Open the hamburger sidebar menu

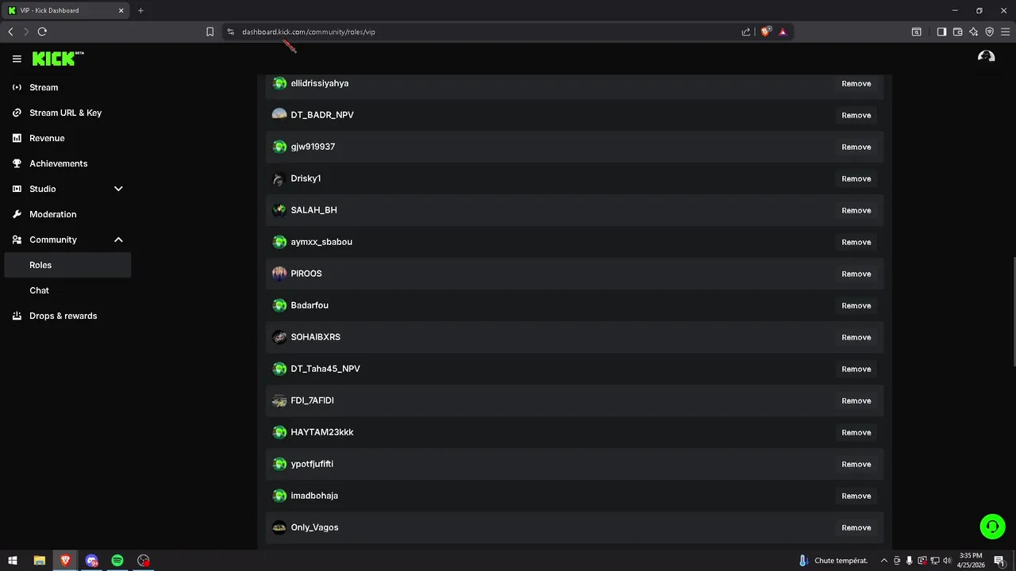point(17,59)
